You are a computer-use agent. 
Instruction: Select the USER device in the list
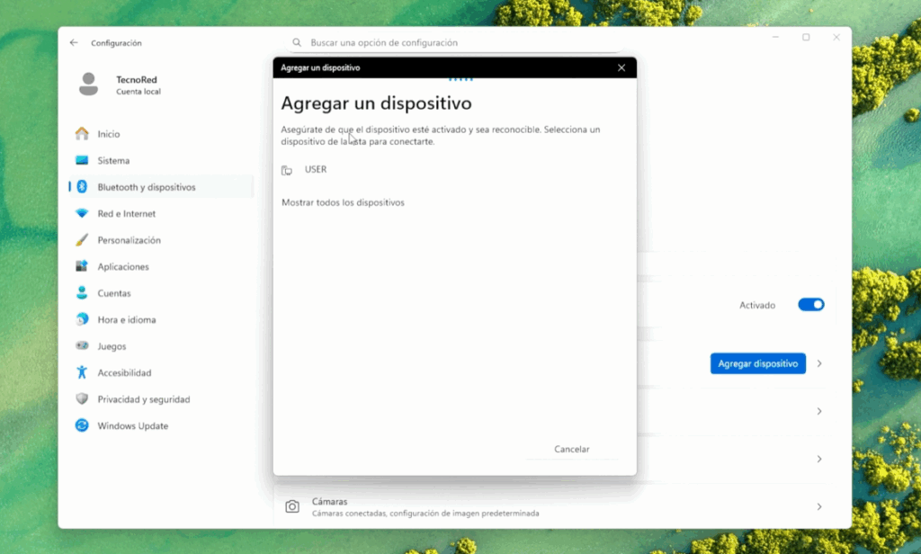click(315, 170)
